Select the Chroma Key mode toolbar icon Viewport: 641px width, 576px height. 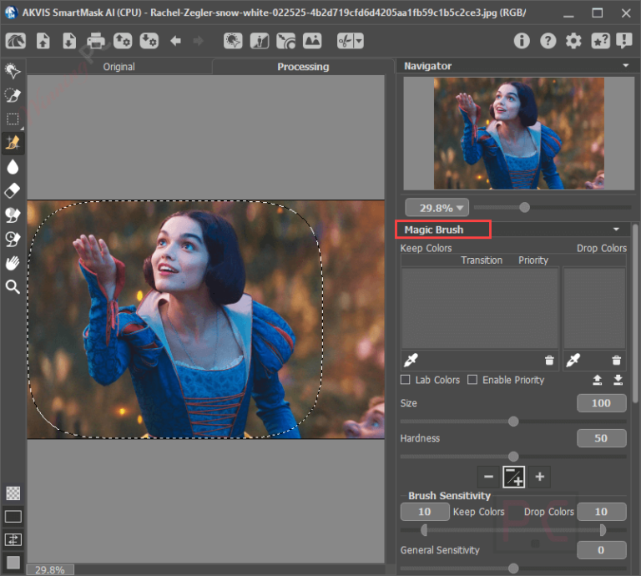click(x=285, y=41)
